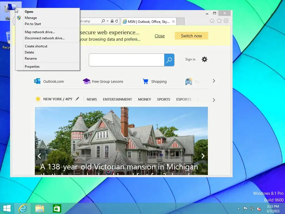Select Disconnect network drive... entry
This screenshot has height=214, width=285.
point(47,38)
